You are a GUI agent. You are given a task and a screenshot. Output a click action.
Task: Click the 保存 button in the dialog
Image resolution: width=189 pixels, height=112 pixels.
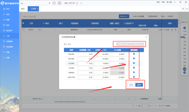(139, 85)
